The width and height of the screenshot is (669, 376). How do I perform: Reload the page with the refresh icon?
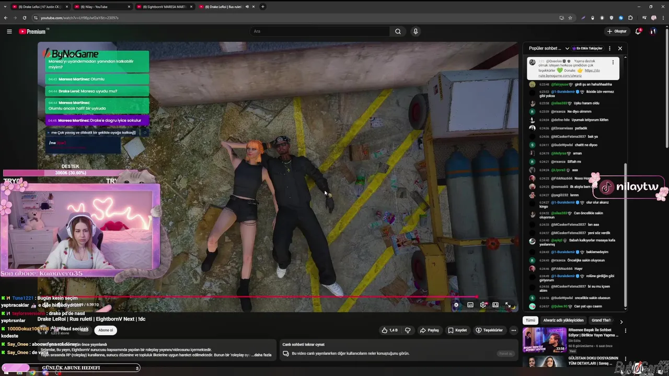pyautogui.click(x=24, y=18)
